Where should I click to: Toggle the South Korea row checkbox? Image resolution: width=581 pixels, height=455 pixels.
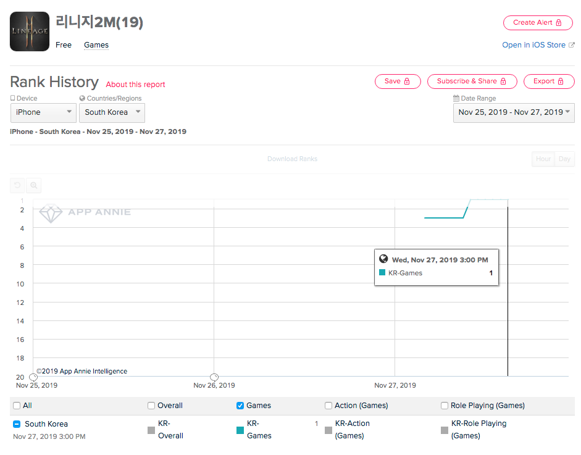tap(17, 424)
